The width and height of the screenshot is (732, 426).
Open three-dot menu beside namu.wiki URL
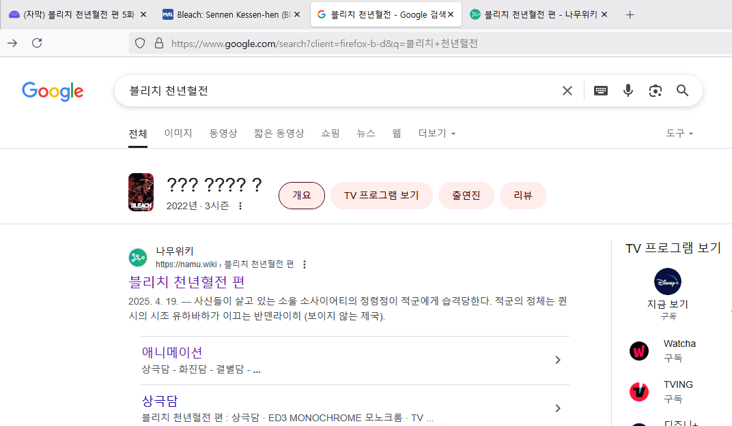click(x=305, y=264)
